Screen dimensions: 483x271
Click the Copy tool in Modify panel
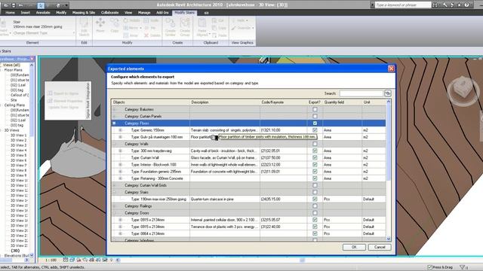pyautogui.click(x=114, y=25)
